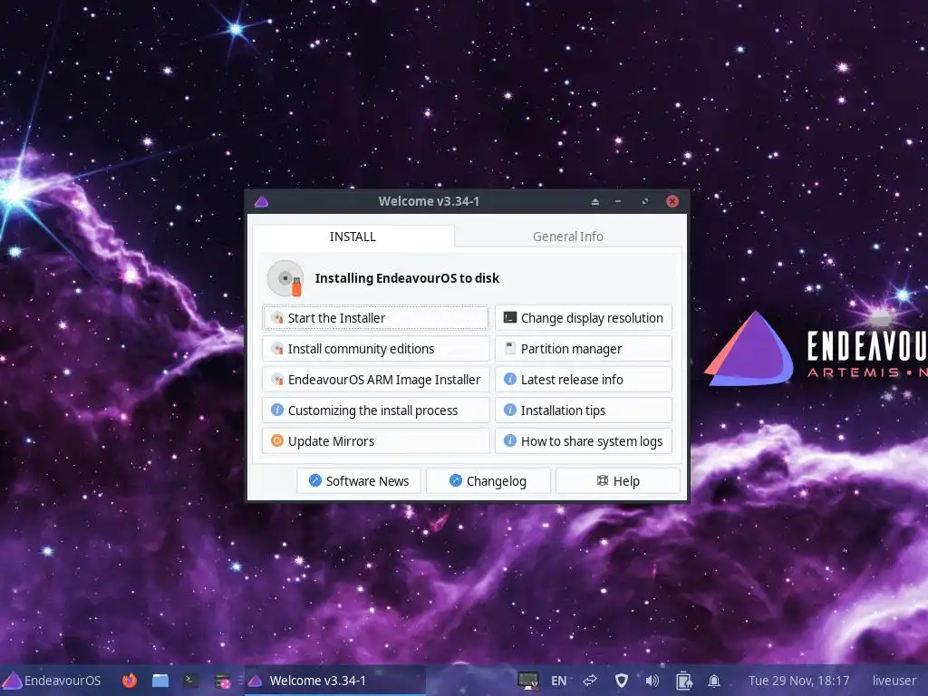The image size is (928, 696).
Task: Open Software News
Action: click(x=359, y=480)
